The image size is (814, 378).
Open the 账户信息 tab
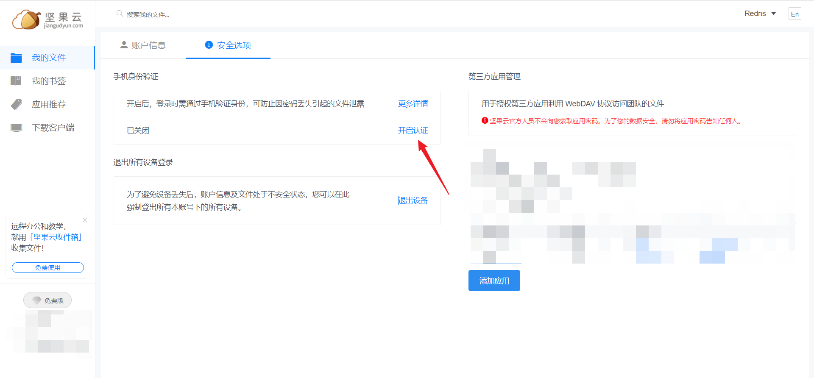coord(143,45)
